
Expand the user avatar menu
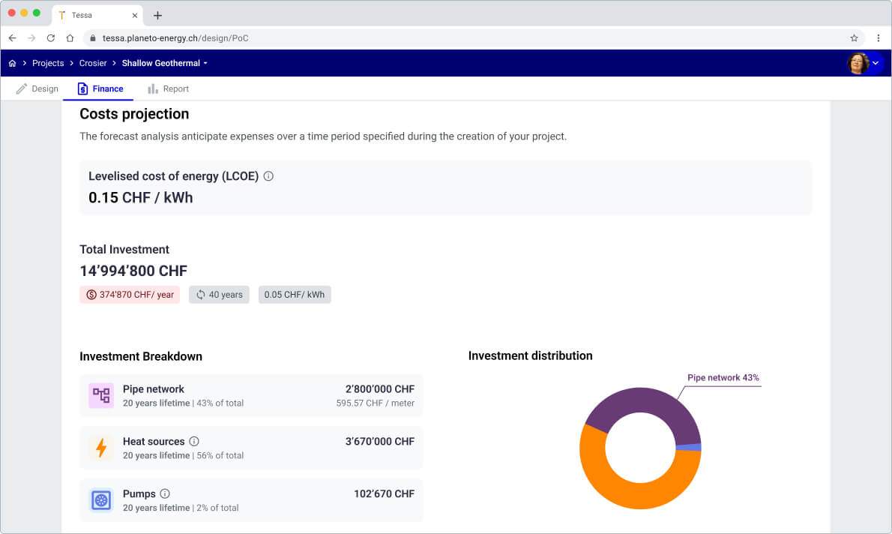(875, 64)
